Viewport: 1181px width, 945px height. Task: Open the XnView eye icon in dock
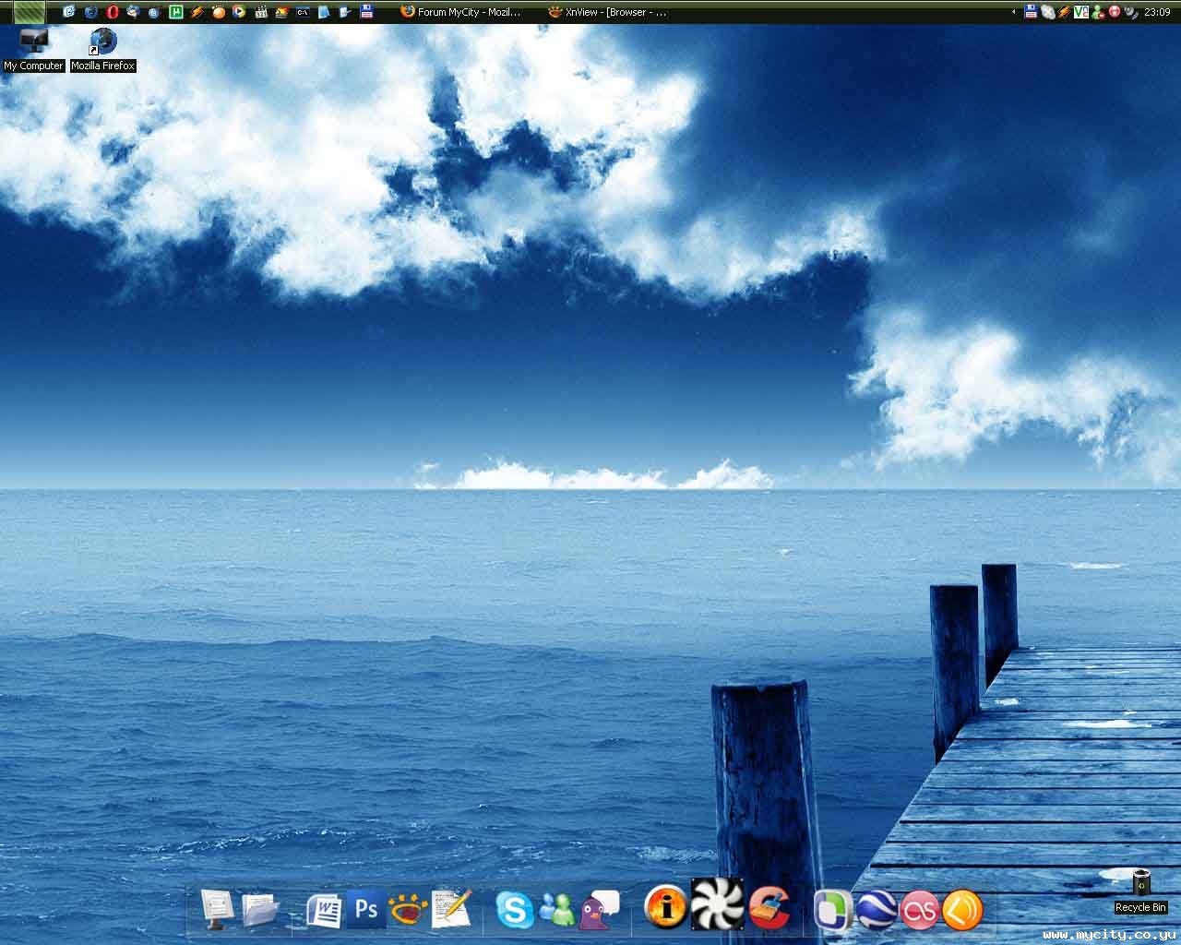click(407, 910)
